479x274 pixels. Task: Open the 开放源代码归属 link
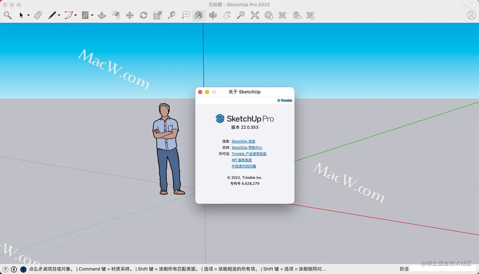(244, 166)
